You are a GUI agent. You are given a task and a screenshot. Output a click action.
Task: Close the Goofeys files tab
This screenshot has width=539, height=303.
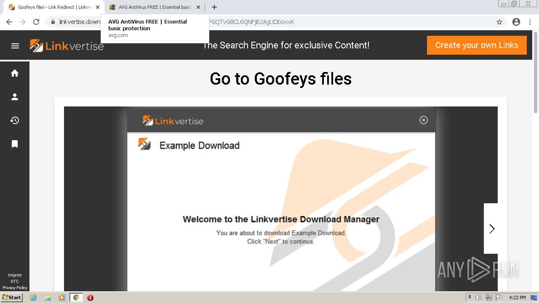tap(98, 7)
